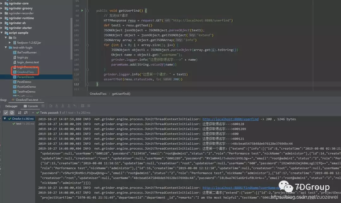Switch to the Debugger tab
Image resolution: width=341 pixels, height=203 pixels.
click(11, 106)
